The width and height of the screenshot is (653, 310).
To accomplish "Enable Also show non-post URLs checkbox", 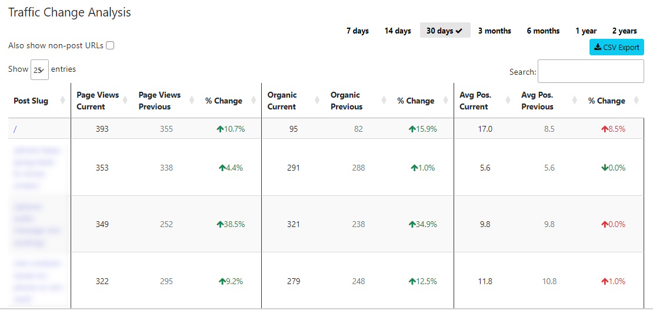I will [110, 45].
